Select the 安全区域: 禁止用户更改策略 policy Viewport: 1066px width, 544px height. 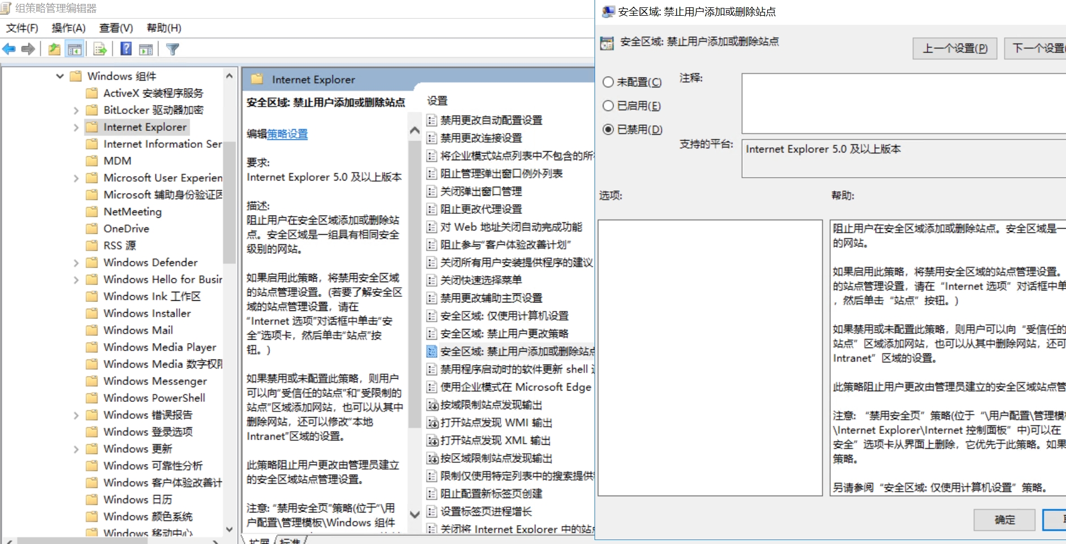504,334
